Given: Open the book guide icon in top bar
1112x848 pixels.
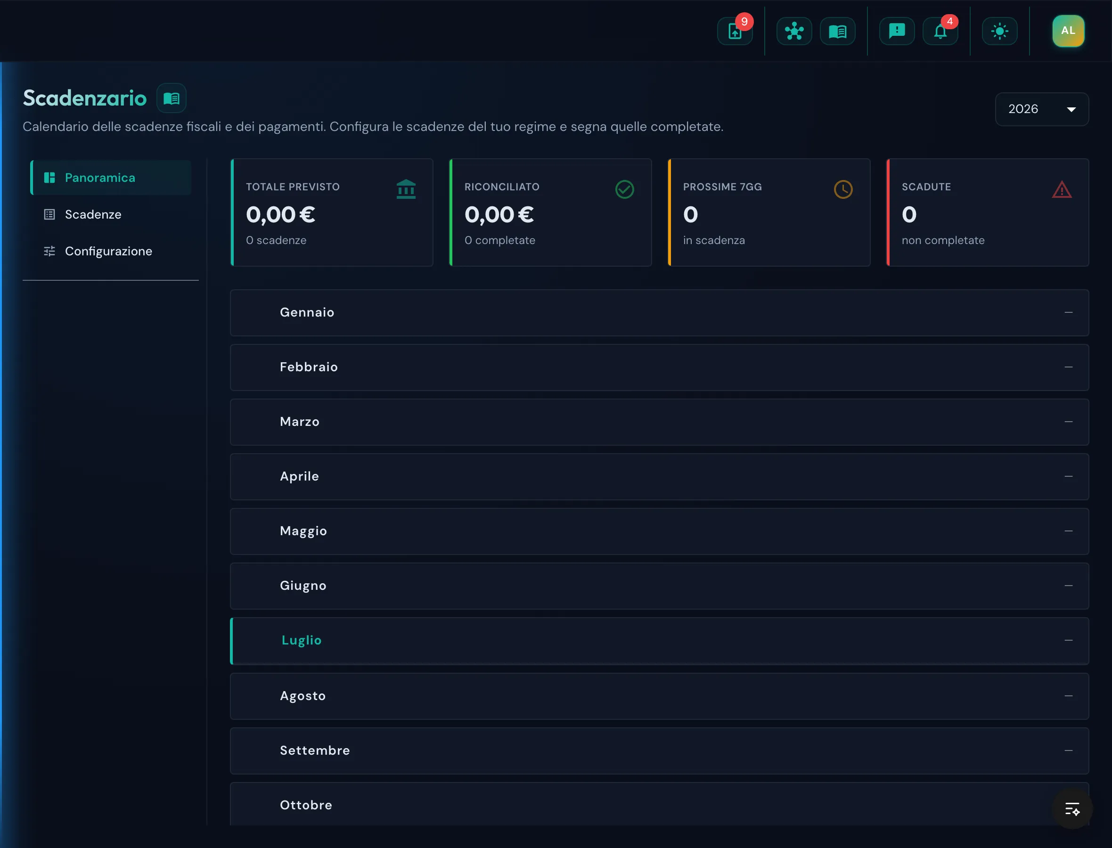Looking at the screenshot, I should click(837, 31).
